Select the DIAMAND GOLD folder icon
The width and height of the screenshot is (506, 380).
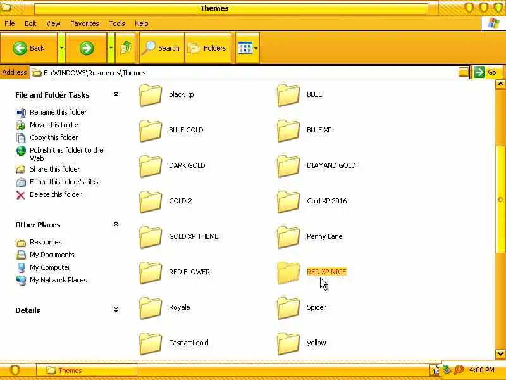(x=288, y=166)
